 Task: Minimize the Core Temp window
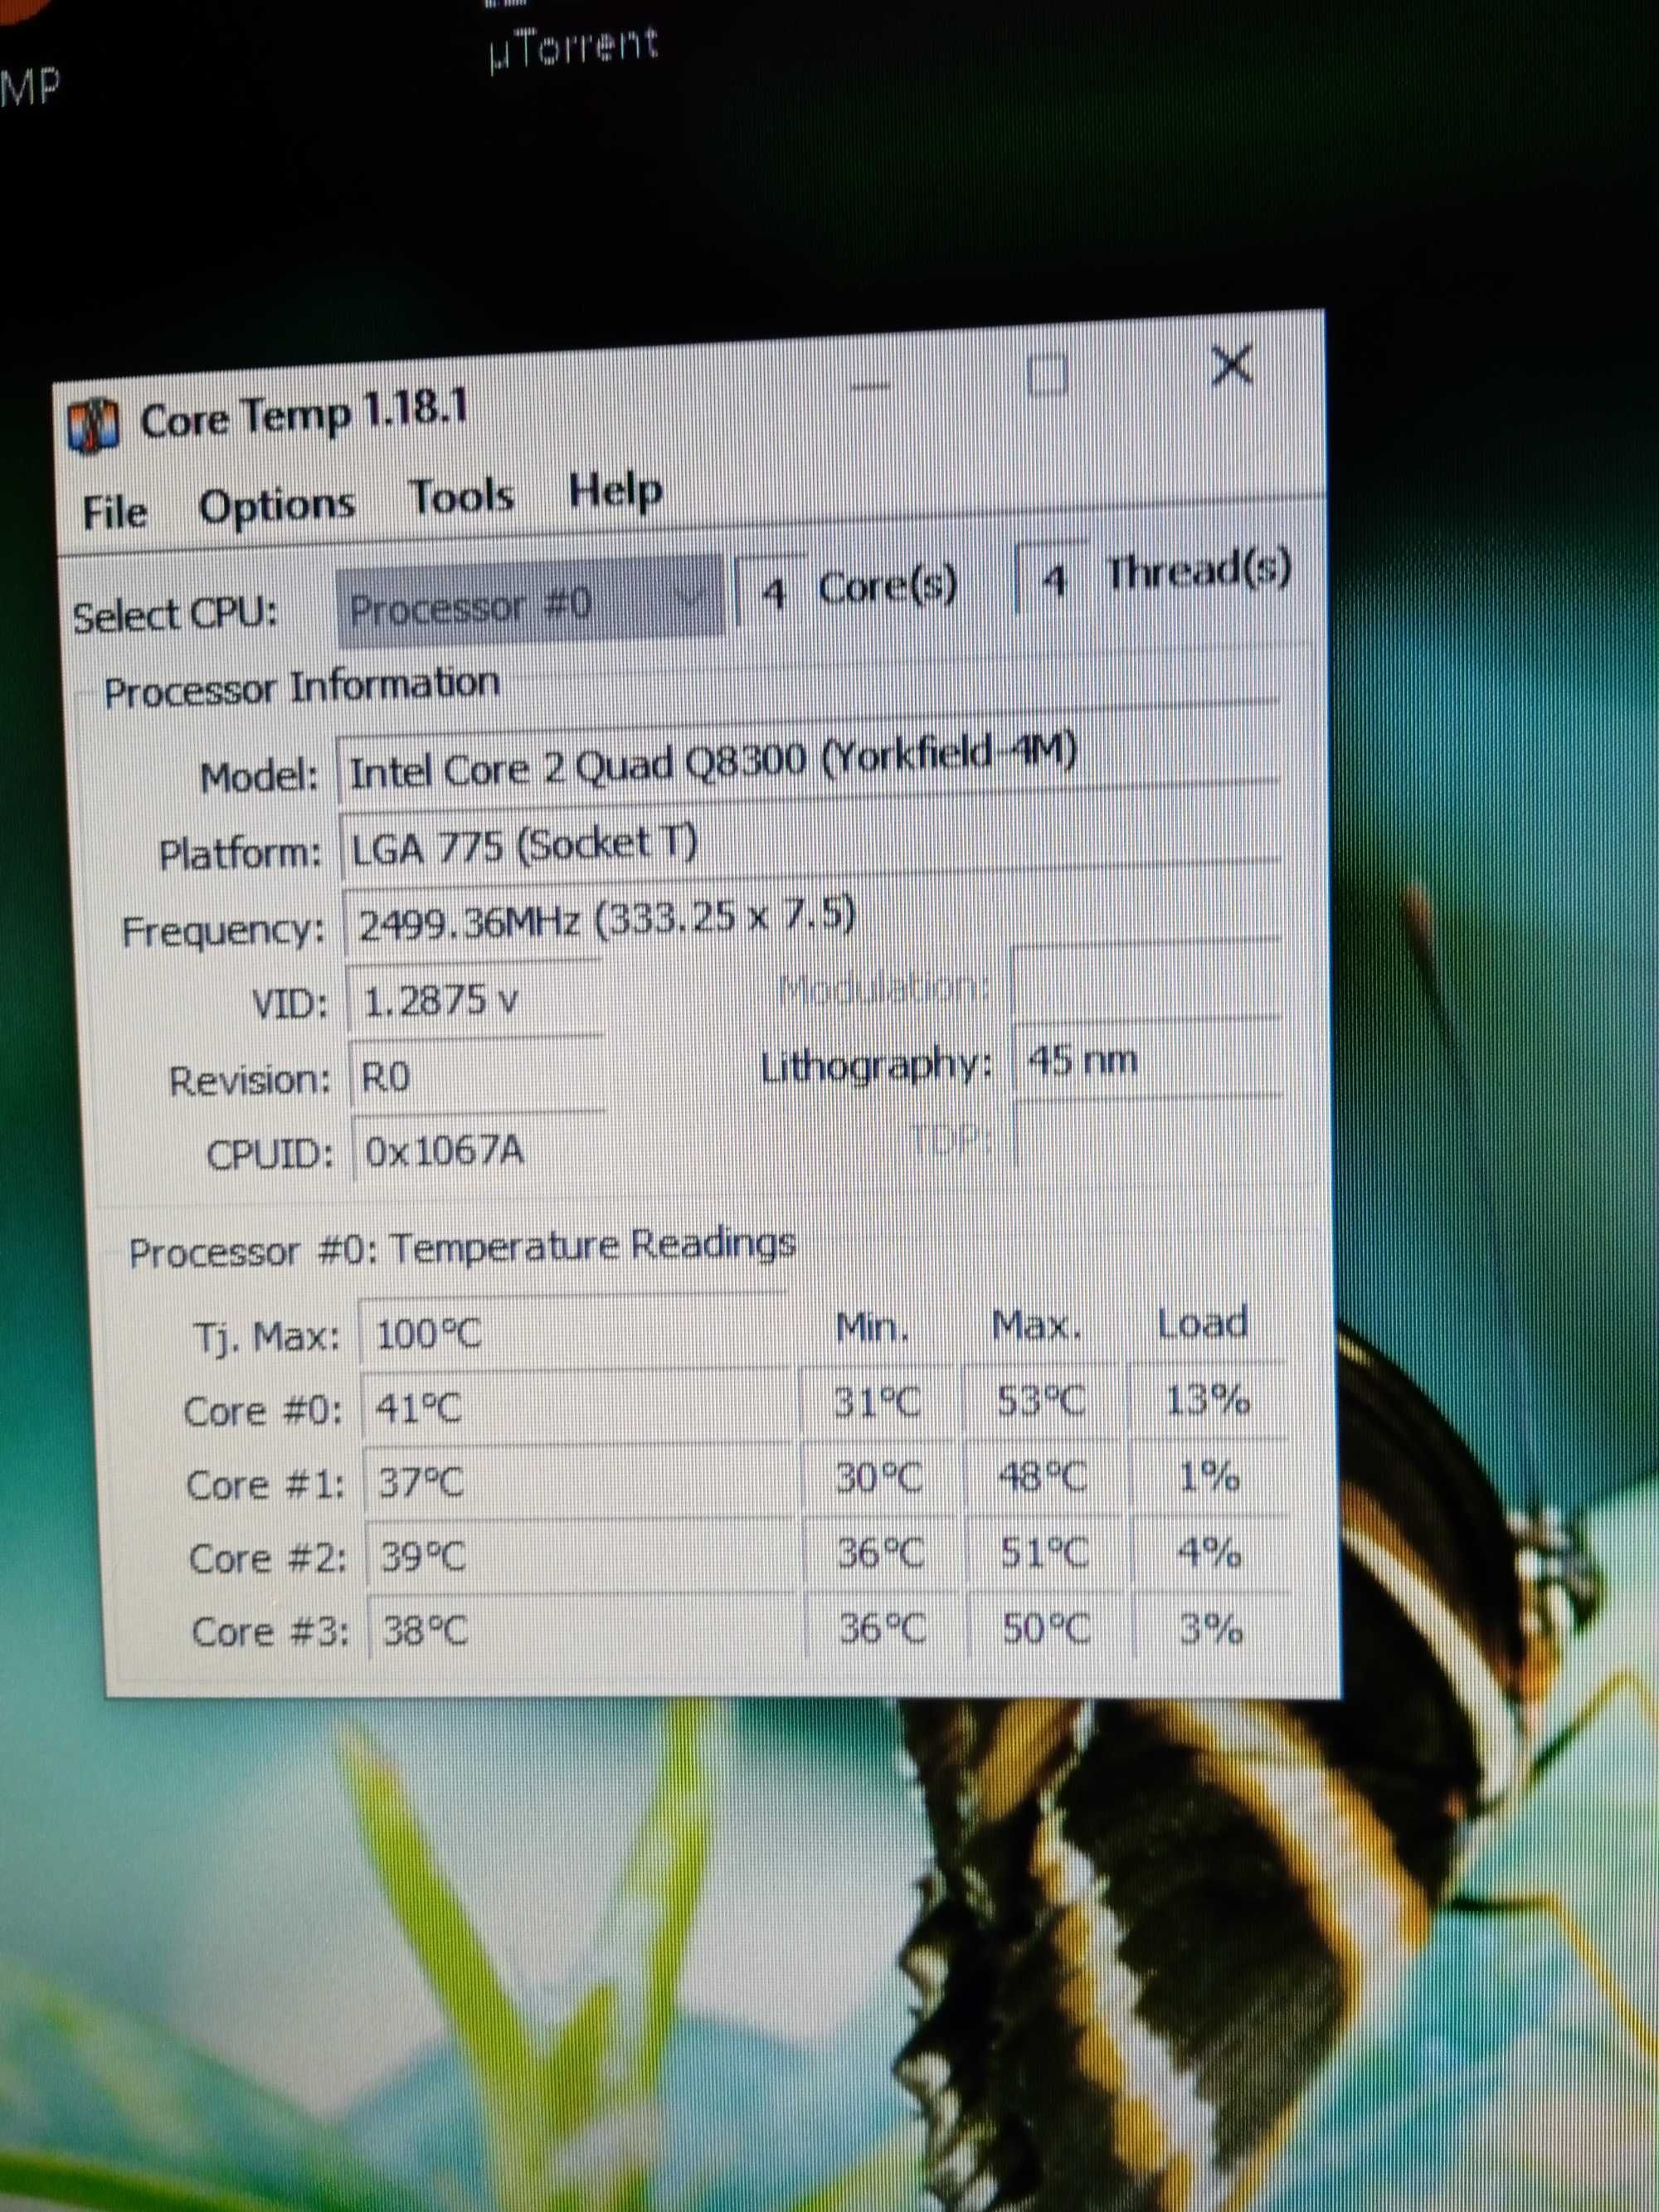click(872, 385)
